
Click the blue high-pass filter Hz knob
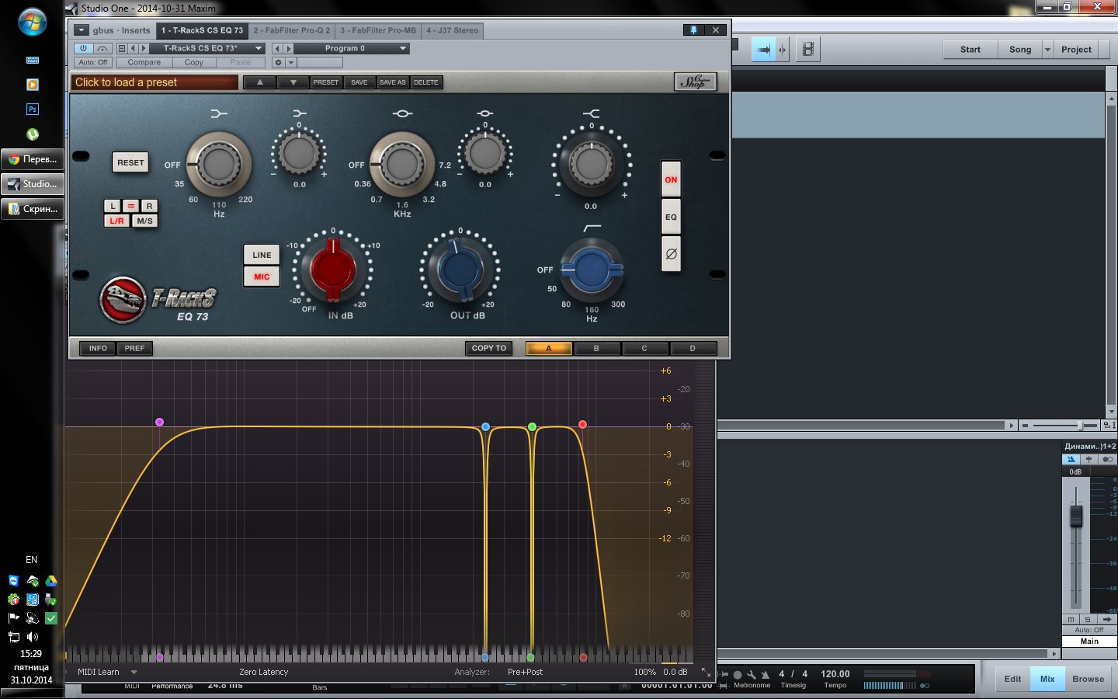point(592,270)
